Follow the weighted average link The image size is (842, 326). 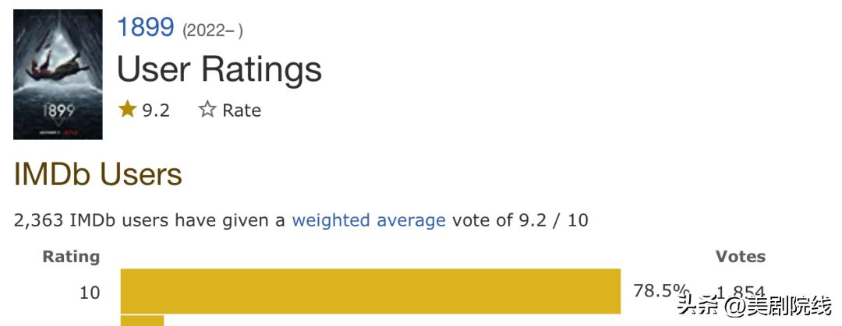tap(369, 220)
